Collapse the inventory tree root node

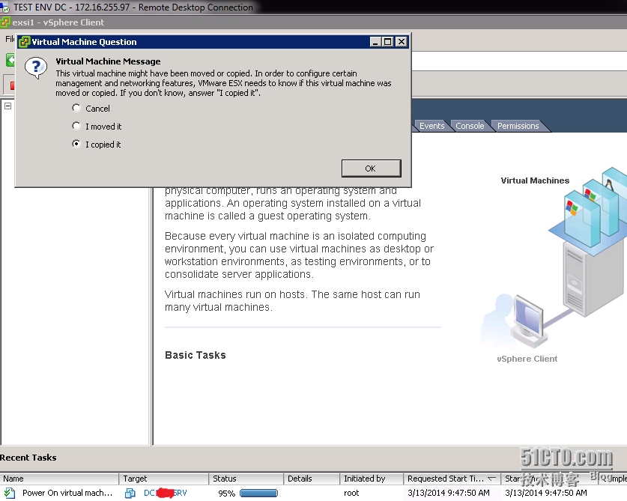coord(8,106)
